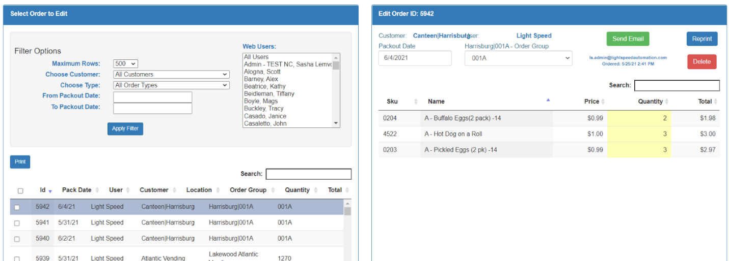Open the Choose Type dropdown
The width and height of the screenshot is (729, 261).
coord(171,85)
